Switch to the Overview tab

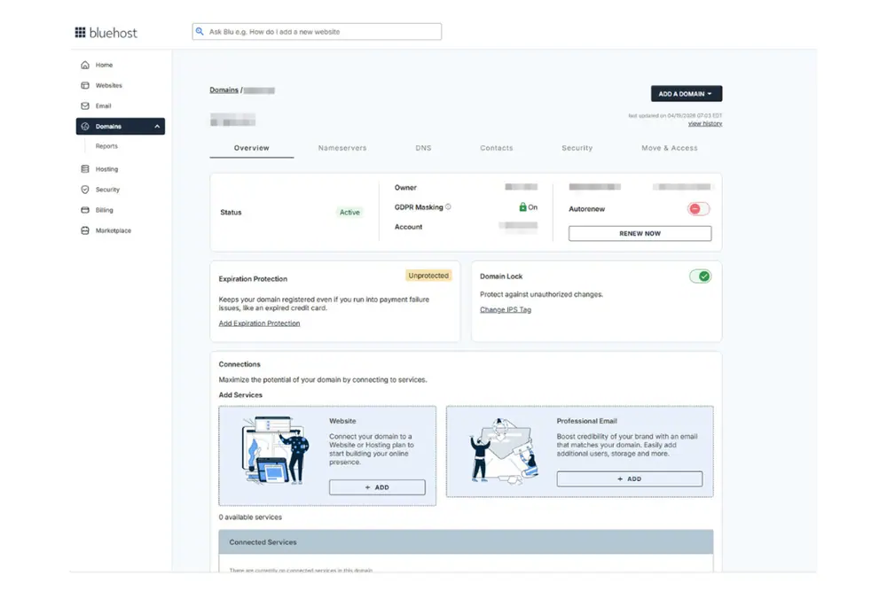[252, 148]
